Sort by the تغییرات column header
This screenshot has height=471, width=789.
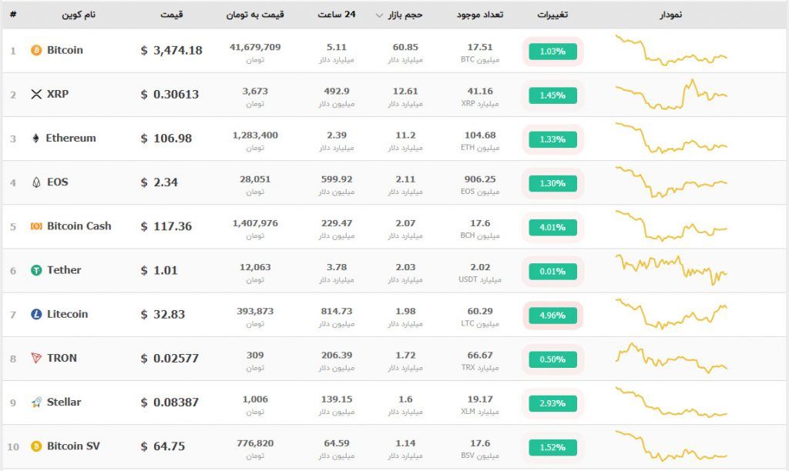(x=552, y=15)
